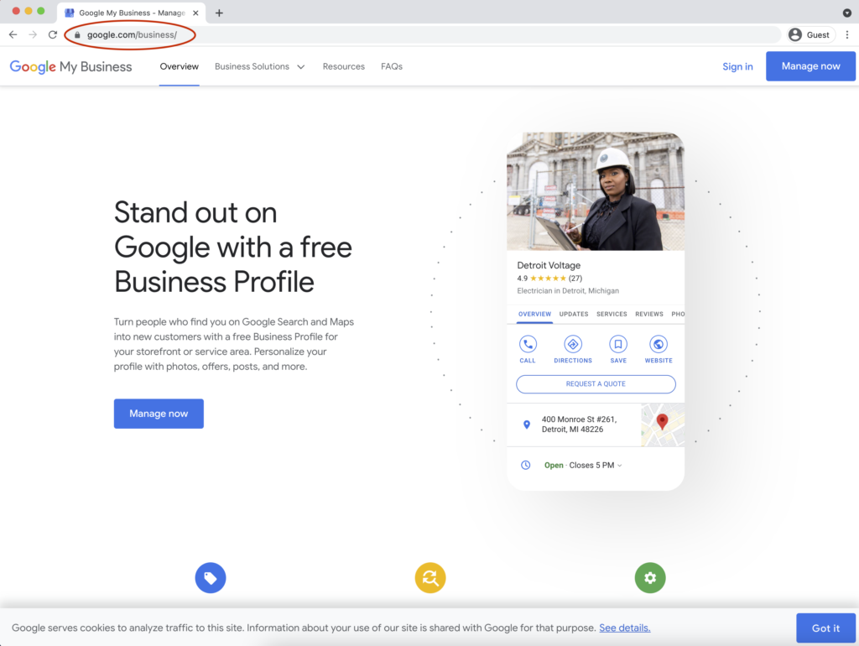
Task: Click the Directions icon
Action: point(573,344)
